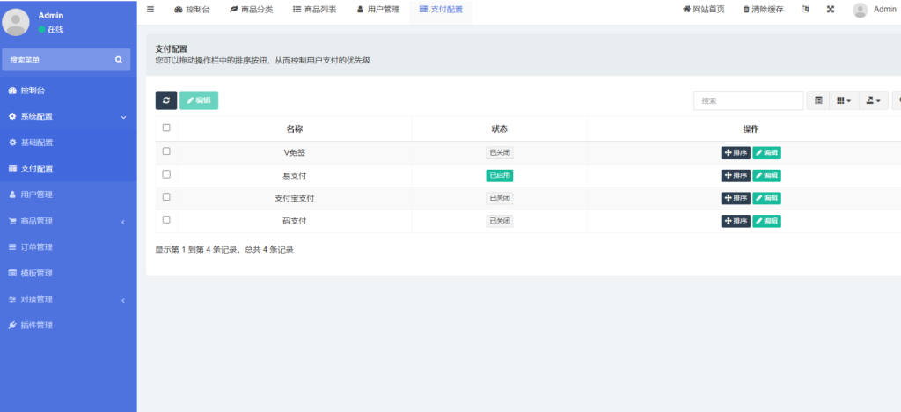Open the columns visibility dropdown
The height and width of the screenshot is (412, 901).
(x=843, y=100)
